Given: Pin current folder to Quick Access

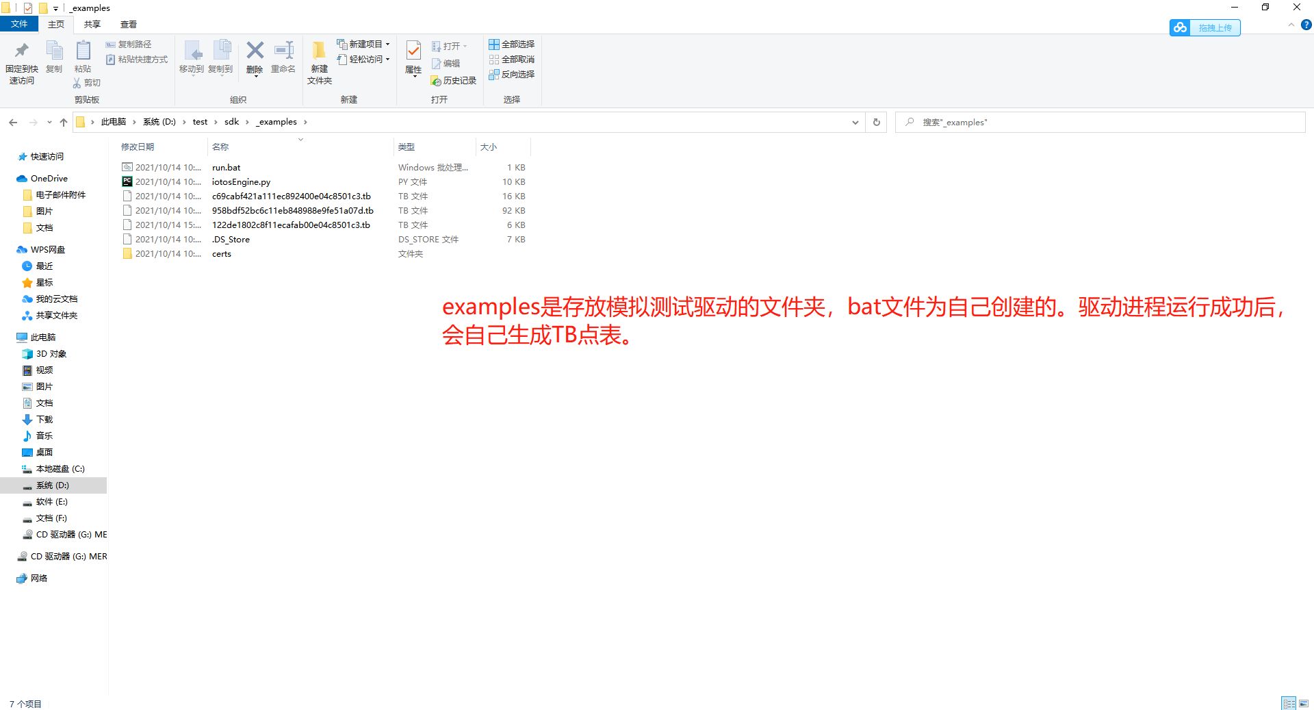Looking at the screenshot, I should pos(21,60).
